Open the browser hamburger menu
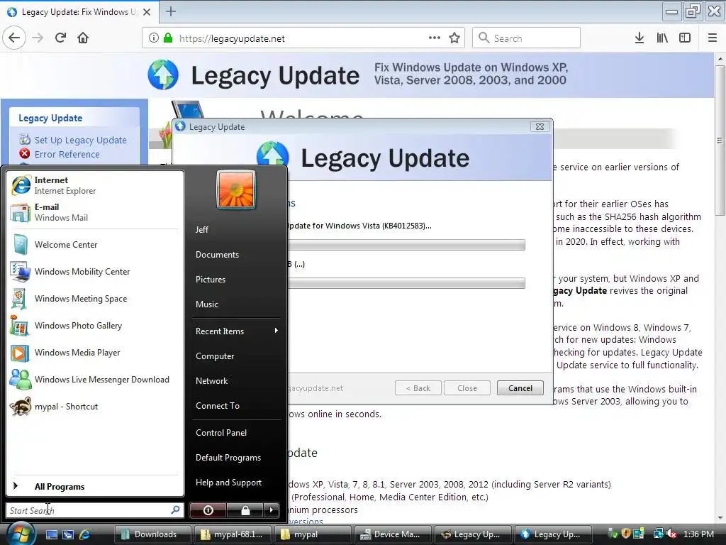The height and width of the screenshot is (545, 726). click(x=713, y=38)
